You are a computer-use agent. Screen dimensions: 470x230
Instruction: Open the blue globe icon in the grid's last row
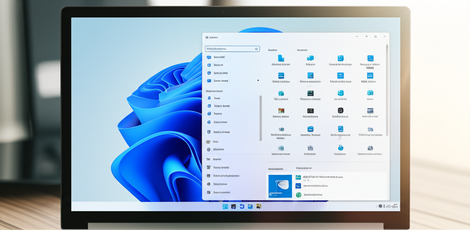click(341, 148)
